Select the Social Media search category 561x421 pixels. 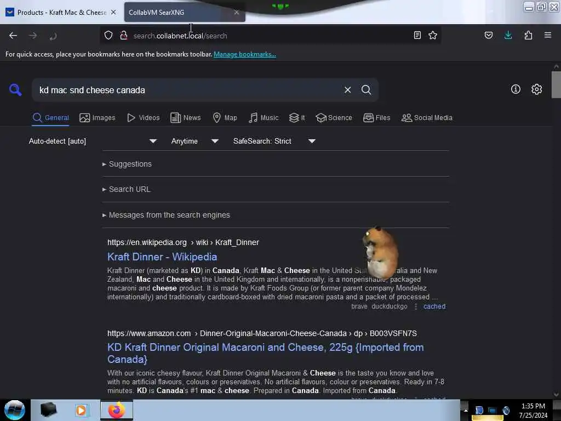coord(427,118)
